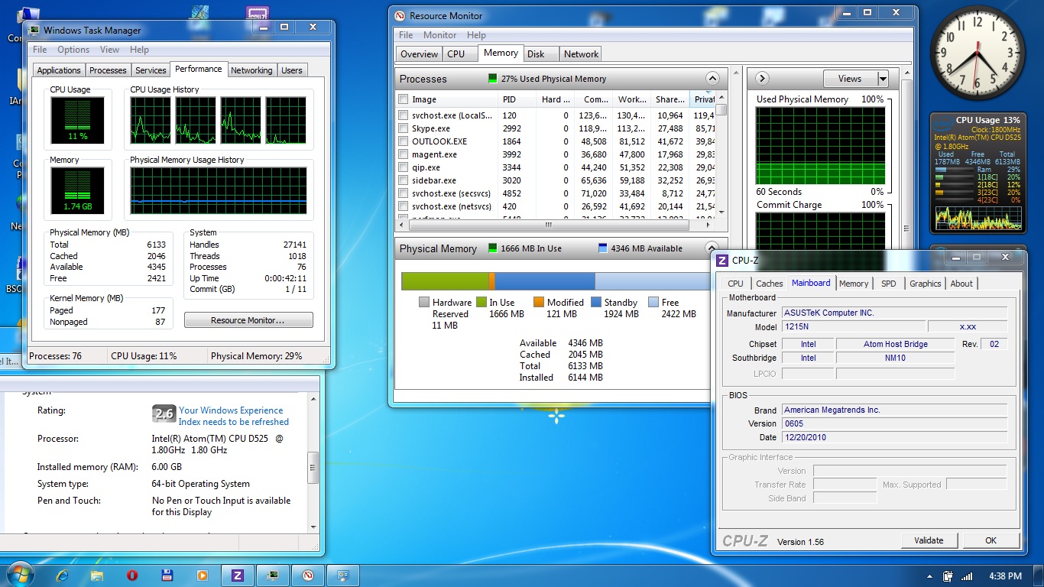
Task: Open Resource Monitor's Monitor menu
Action: point(439,35)
